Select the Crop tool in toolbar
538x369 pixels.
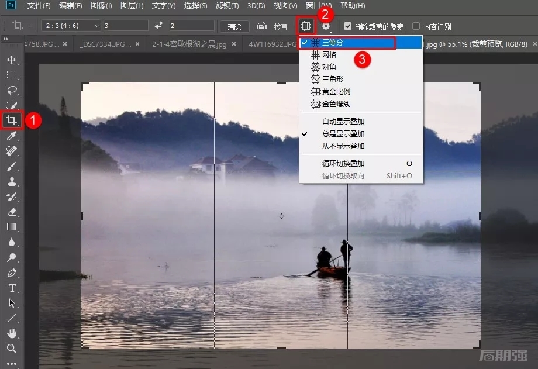coord(12,120)
